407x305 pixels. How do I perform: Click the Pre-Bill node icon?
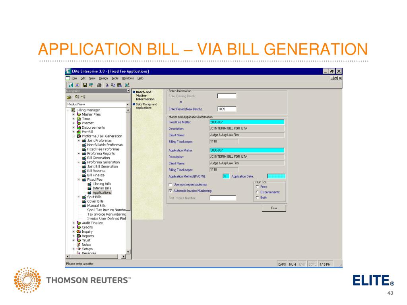79,132
